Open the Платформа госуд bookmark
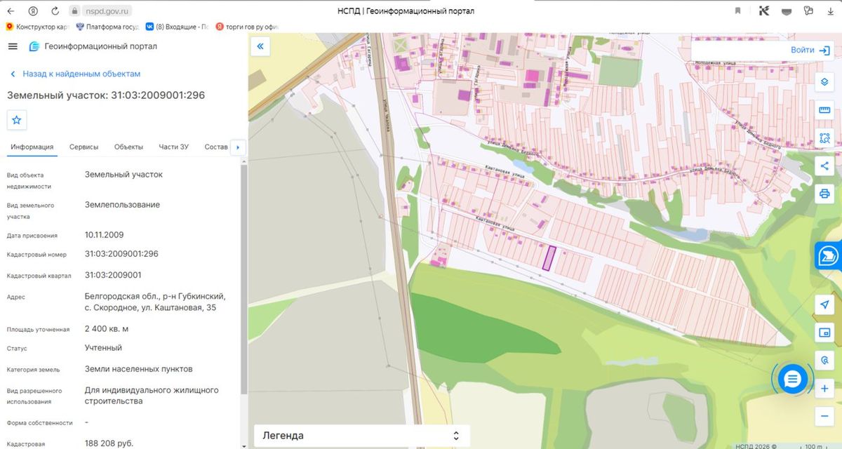The image size is (842, 449). 107,27
